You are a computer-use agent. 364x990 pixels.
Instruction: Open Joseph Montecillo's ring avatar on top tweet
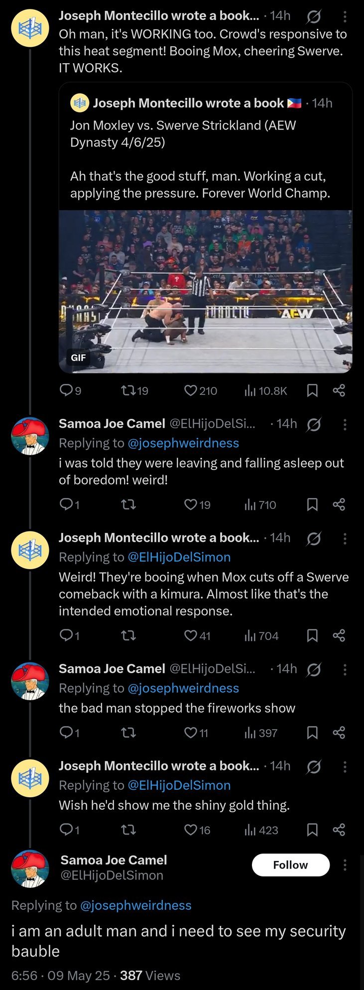[x=30, y=28]
